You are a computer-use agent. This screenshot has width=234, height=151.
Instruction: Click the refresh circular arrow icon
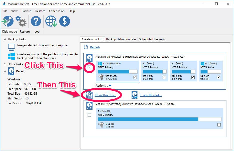click(86, 47)
